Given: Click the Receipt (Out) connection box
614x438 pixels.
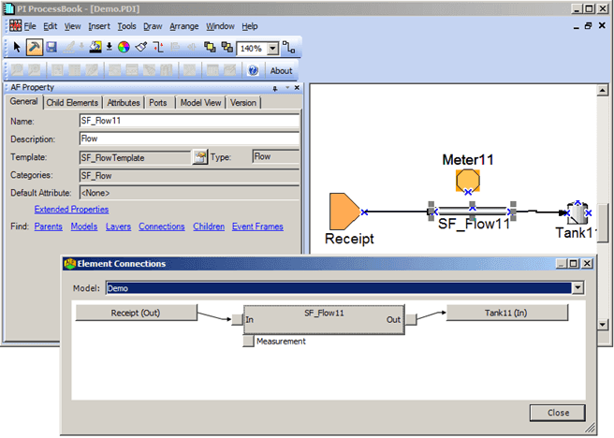Looking at the screenshot, I should pyautogui.click(x=136, y=313).
